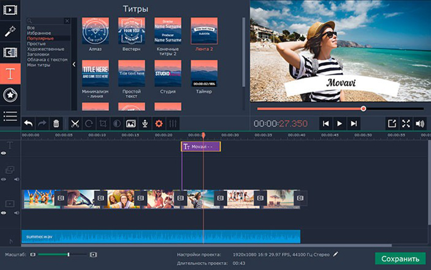Viewport: 431px width, 270px height.
Task: Open the More tools list tab
Action: pos(10,116)
